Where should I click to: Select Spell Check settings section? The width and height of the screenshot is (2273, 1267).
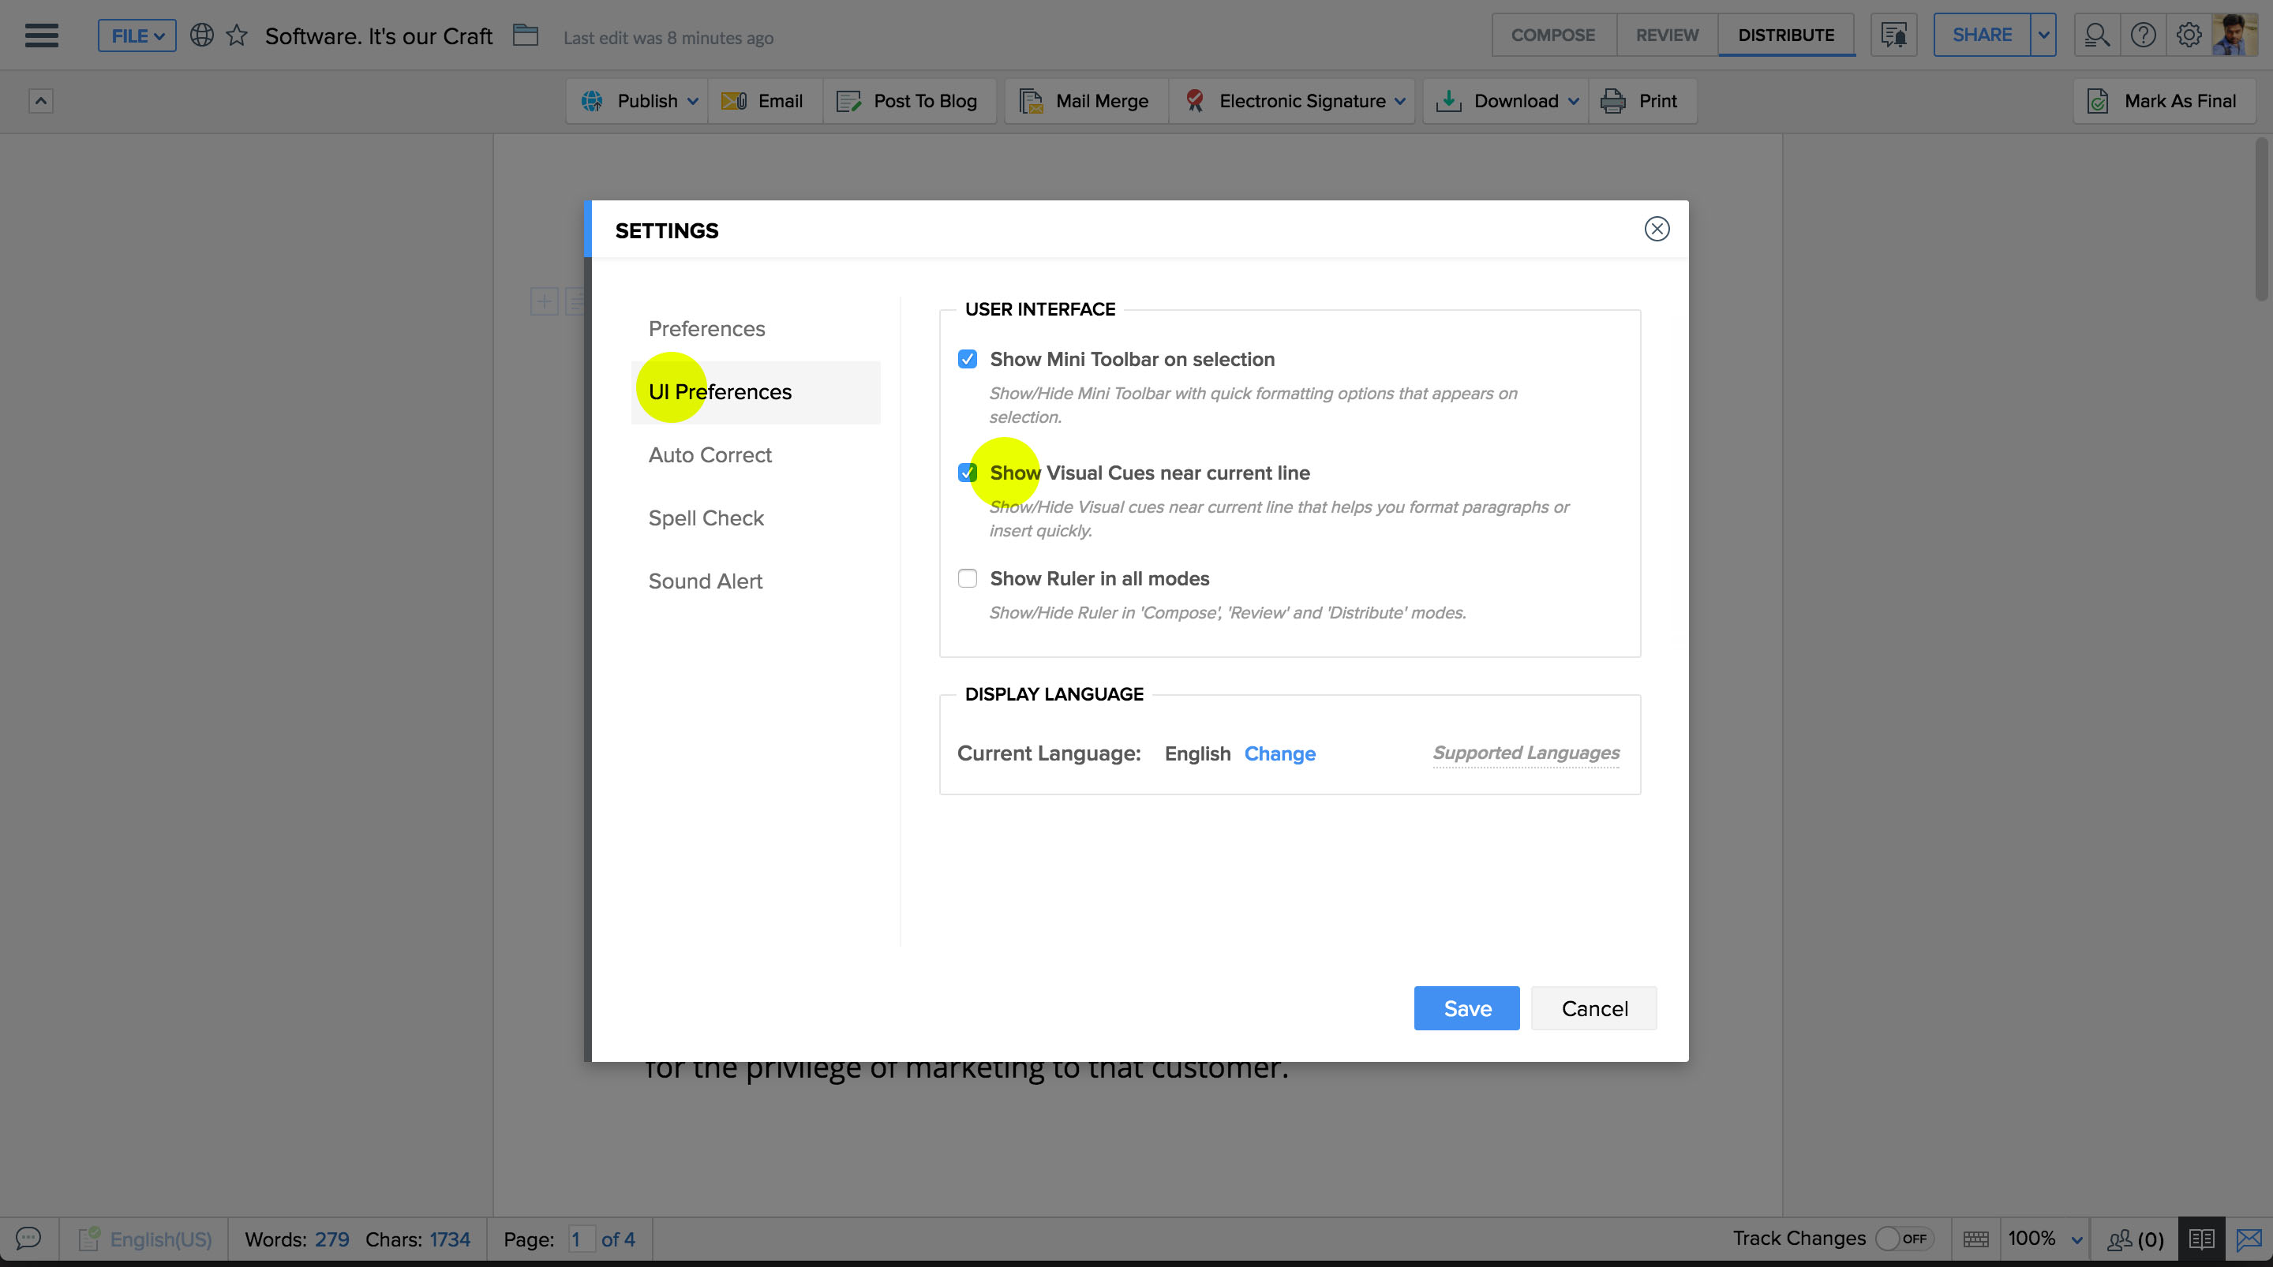point(705,518)
